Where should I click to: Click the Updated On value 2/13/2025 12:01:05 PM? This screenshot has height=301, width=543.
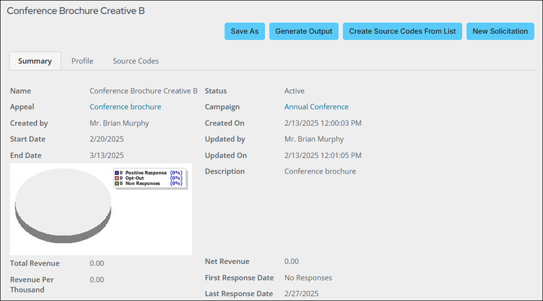(x=323, y=155)
